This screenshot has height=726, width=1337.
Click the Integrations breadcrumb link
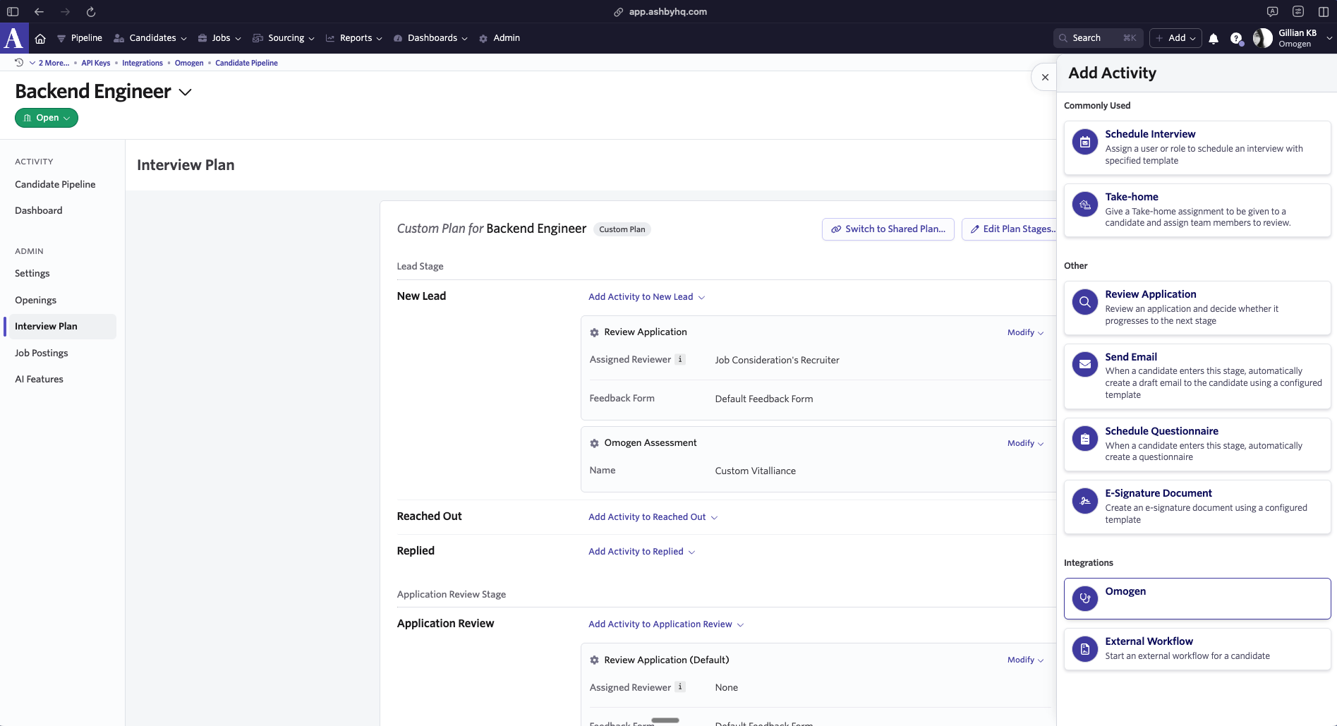143,63
